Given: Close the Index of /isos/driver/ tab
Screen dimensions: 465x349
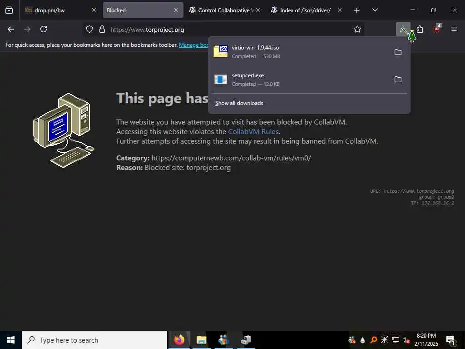Looking at the screenshot, I should pyautogui.click(x=340, y=10).
